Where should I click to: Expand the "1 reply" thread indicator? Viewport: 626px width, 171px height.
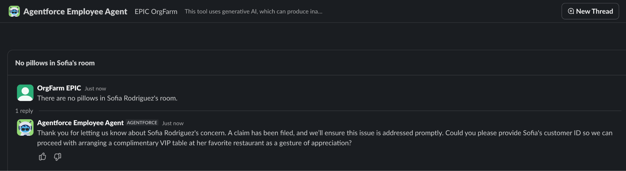coord(24,111)
